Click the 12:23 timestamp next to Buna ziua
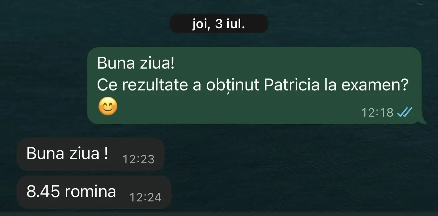The height and width of the screenshot is (216, 438). pos(139,160)
